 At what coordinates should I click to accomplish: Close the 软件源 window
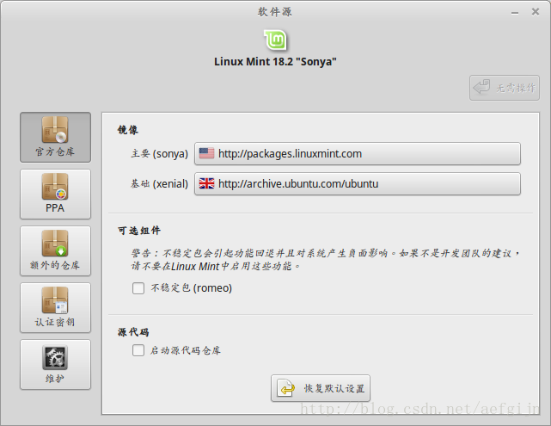538,11
